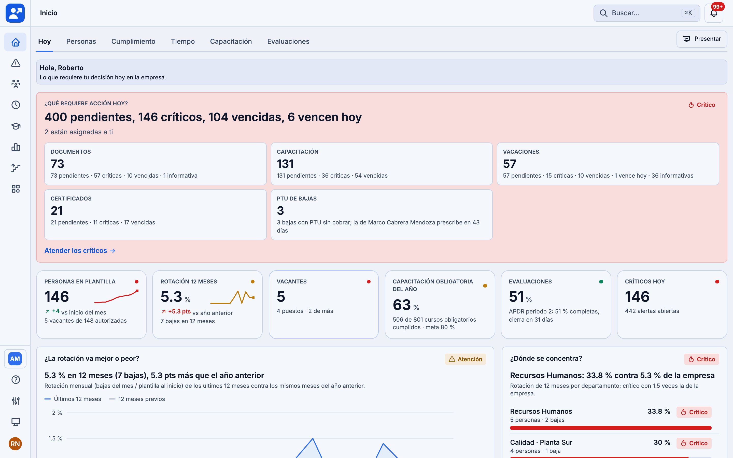Click the Hola, Roberto greeting banner
The height and width of the screenshot is (458, 733).
point(382,72)
